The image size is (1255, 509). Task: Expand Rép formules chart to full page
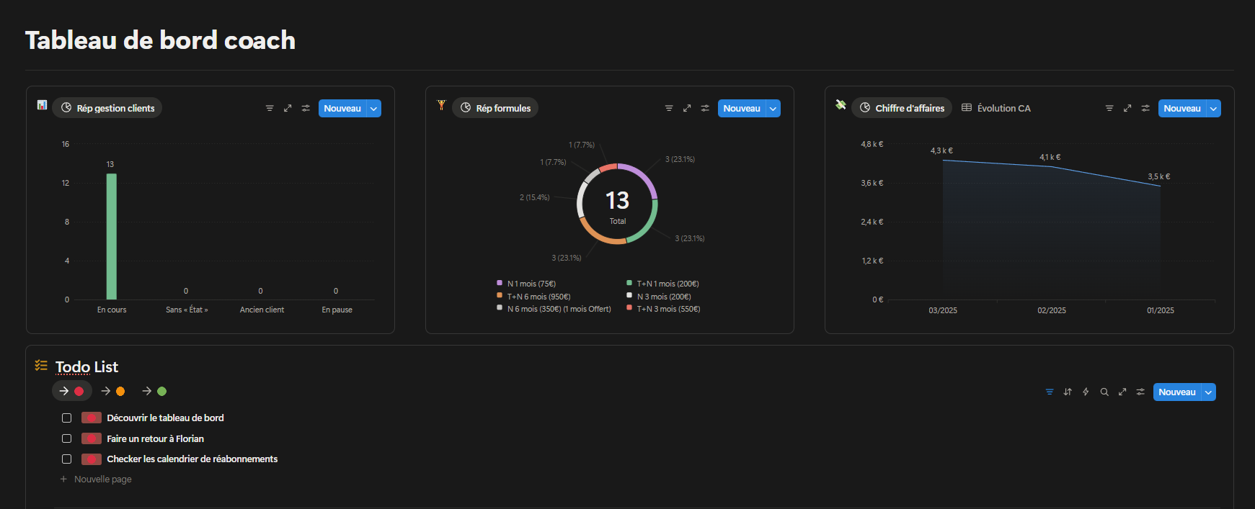pyautogui.click(x=687, y=108)
